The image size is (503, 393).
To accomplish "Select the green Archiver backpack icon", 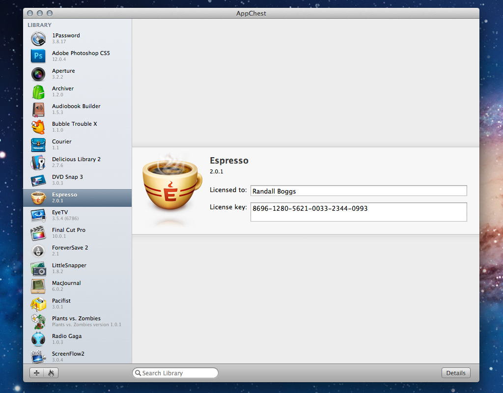I will pos(38,91).
